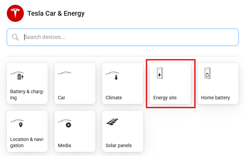245x156 pixels.
Task: Click the Powerwall lightning bolt icon
Action: [x=160, y=73]
